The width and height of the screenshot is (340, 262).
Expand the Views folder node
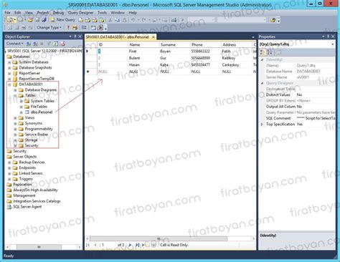15,118
